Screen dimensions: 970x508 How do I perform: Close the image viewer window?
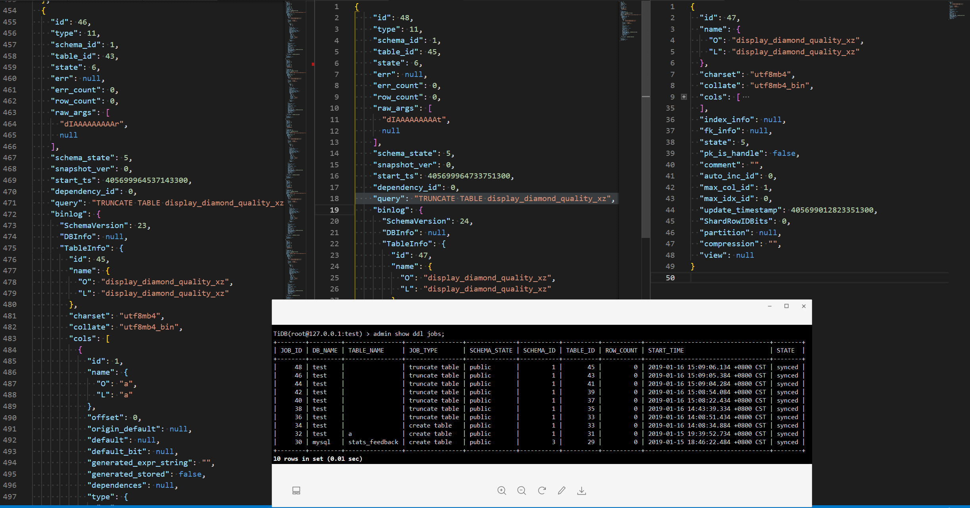coord(804,306)
